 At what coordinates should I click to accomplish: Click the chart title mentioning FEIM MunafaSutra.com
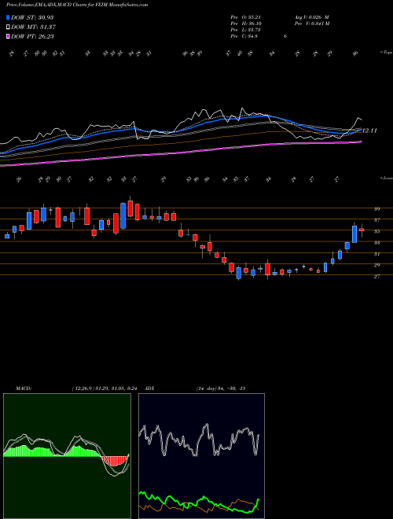click(x=77, y=5)
